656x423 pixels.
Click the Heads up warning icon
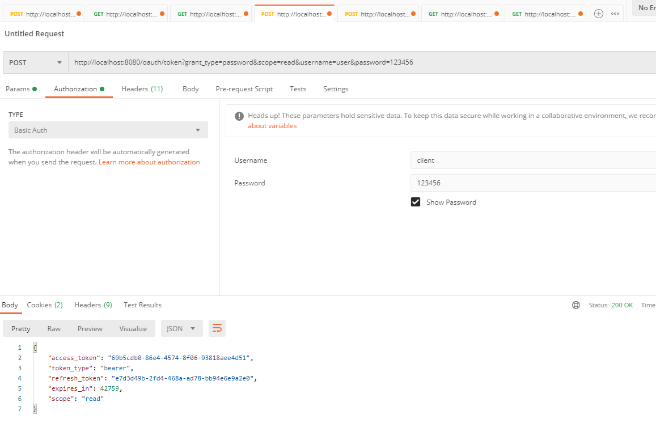click(x=239, y=116)
